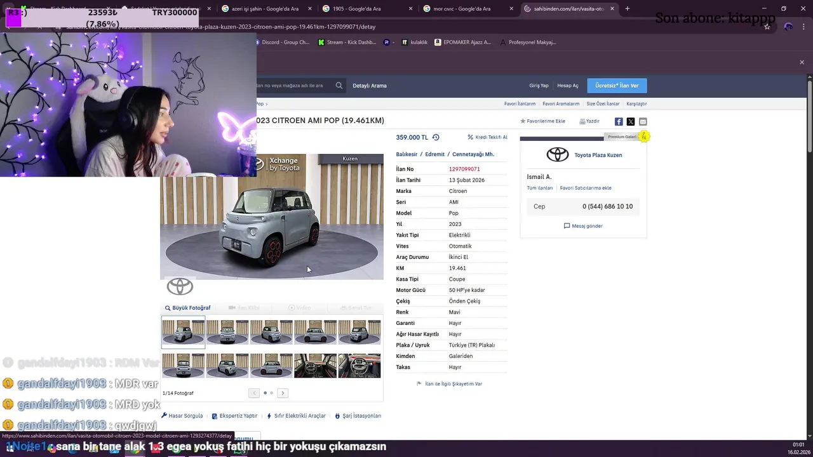Click listing number 1297099071
The height and width of the screenshot is (457, 813).
(464, 169)
